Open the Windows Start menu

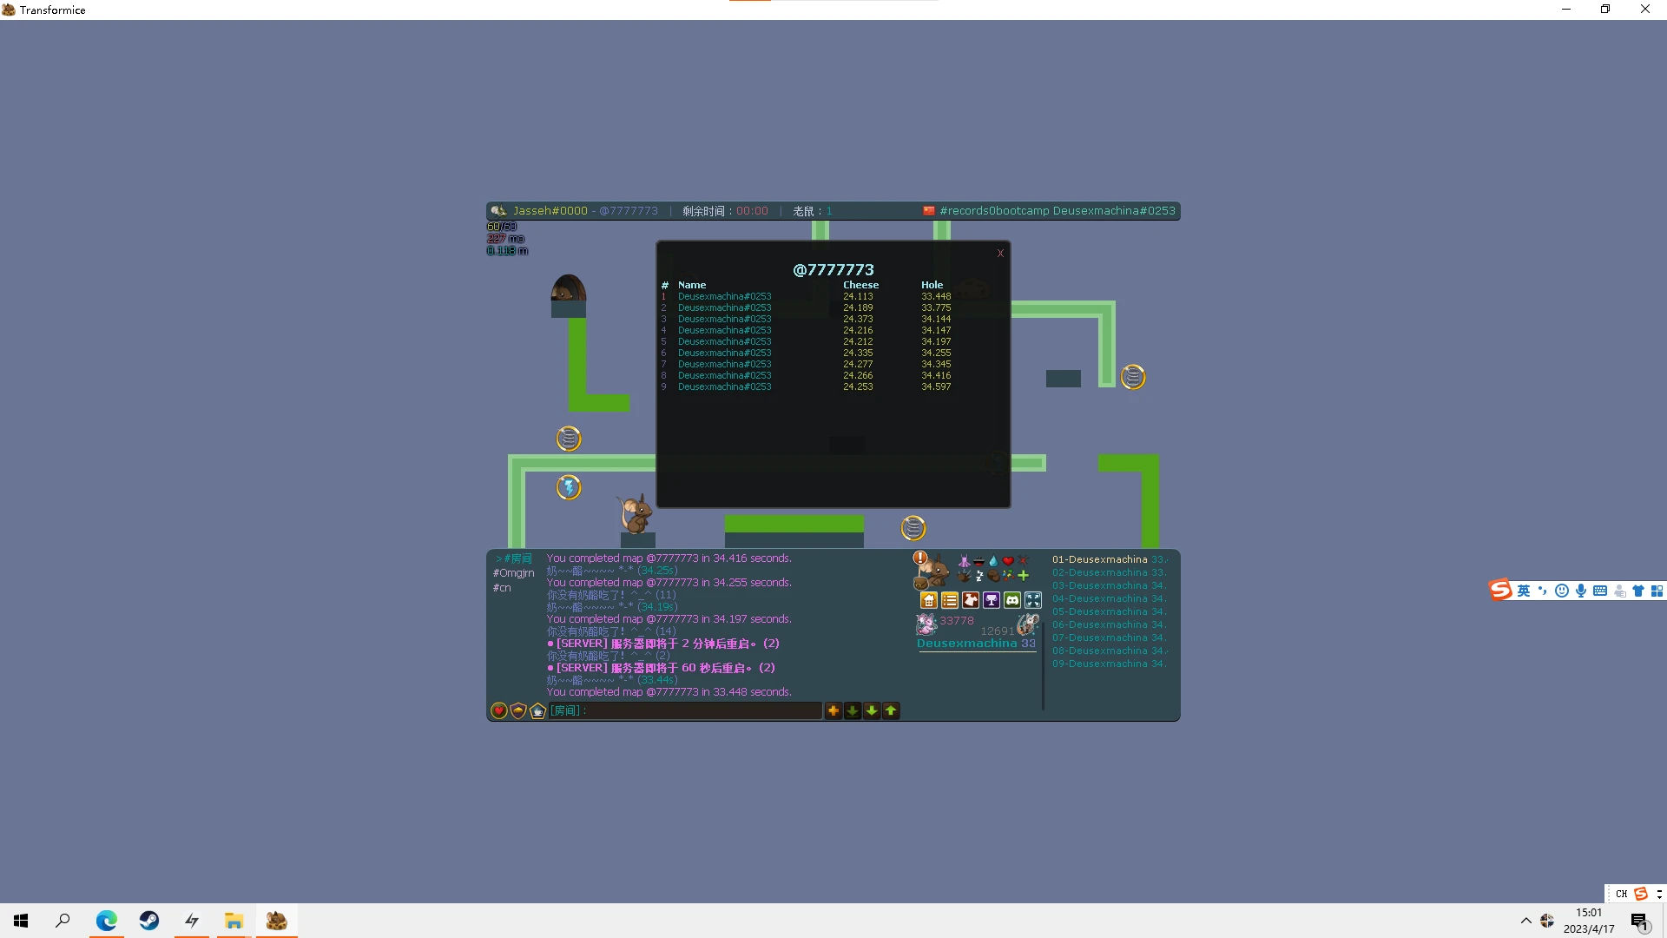pos(21,921)
